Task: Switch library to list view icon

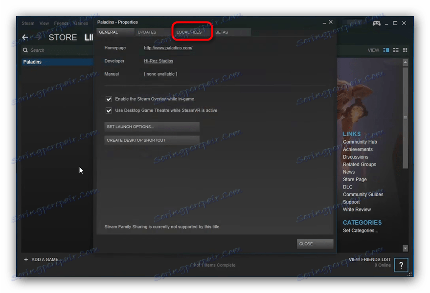Action: click(395, 50)
